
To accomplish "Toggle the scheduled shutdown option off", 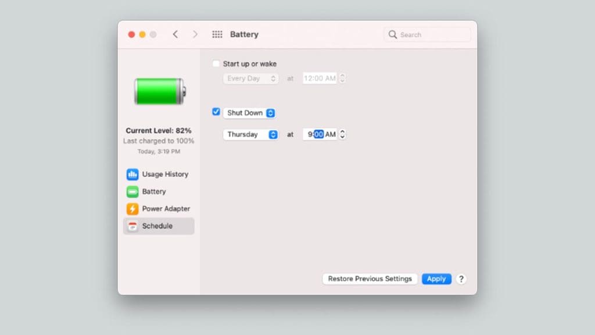I will point(216,112).
